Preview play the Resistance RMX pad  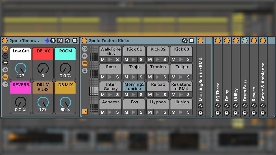click(181, 95)
